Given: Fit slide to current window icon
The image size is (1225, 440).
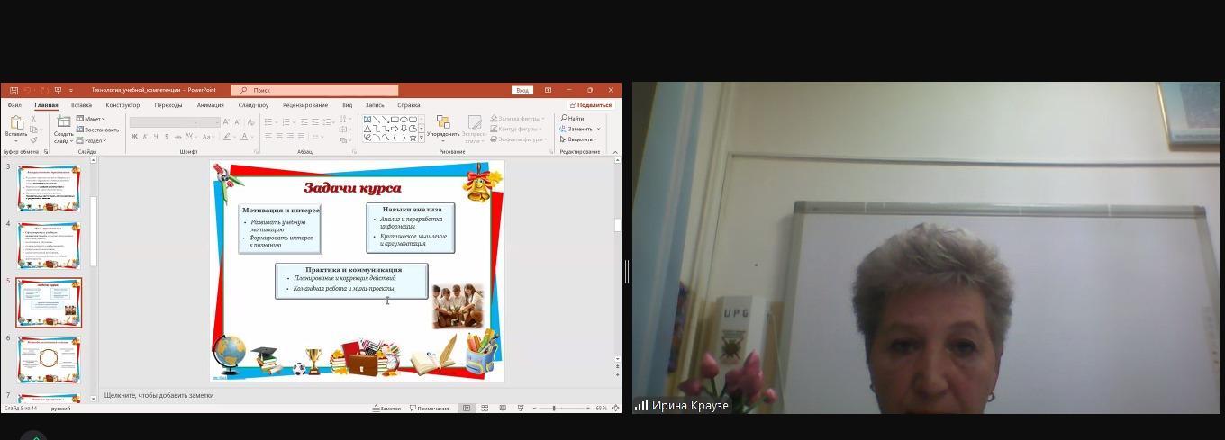Looking at the screenshot, I should tap(616, 409).
